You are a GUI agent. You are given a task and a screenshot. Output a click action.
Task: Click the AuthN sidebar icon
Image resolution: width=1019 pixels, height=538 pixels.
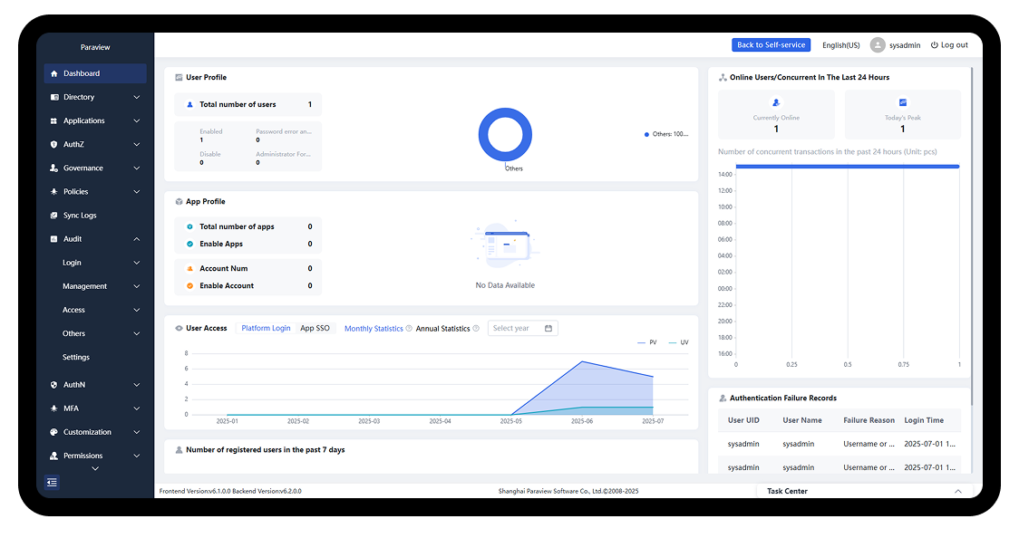[x=53, y=385]
